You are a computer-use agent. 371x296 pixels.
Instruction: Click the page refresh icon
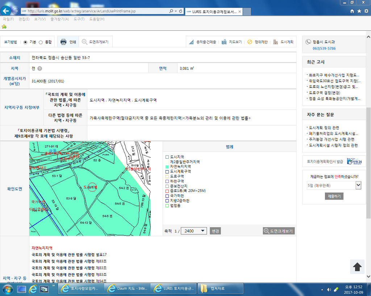(180, 11)
